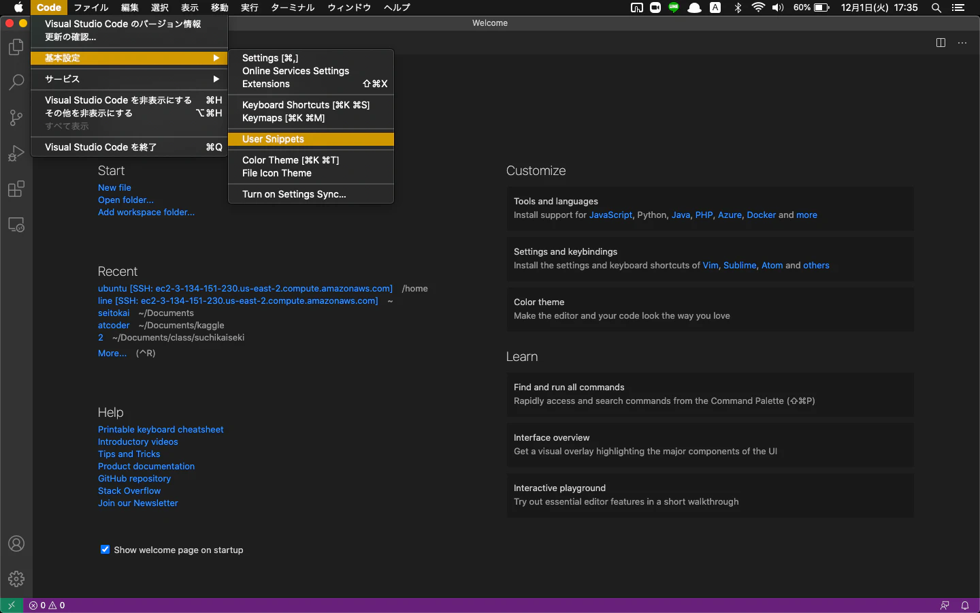
Task: Open the Run and Debug view
Action: [x=16, y=153]
